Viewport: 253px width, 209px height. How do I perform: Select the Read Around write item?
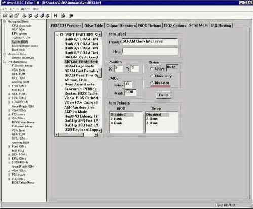pos(80,84)
